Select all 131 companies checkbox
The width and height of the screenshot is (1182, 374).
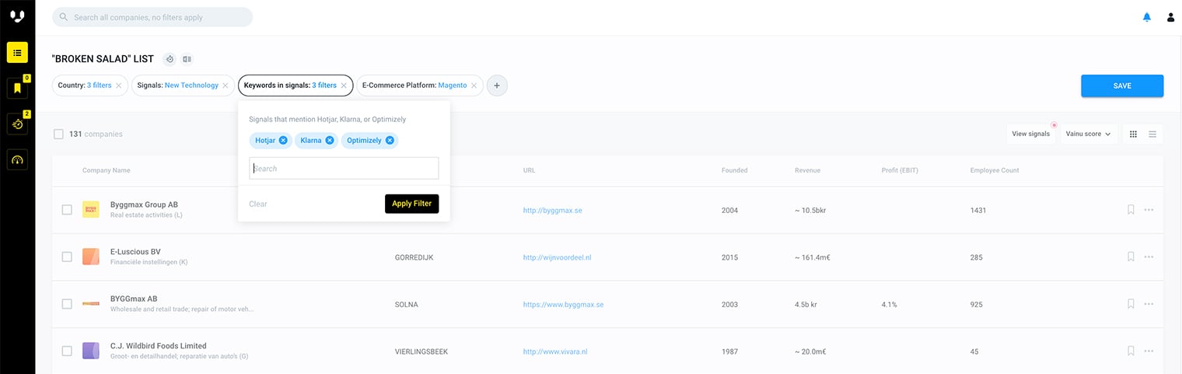click(58, 134)
